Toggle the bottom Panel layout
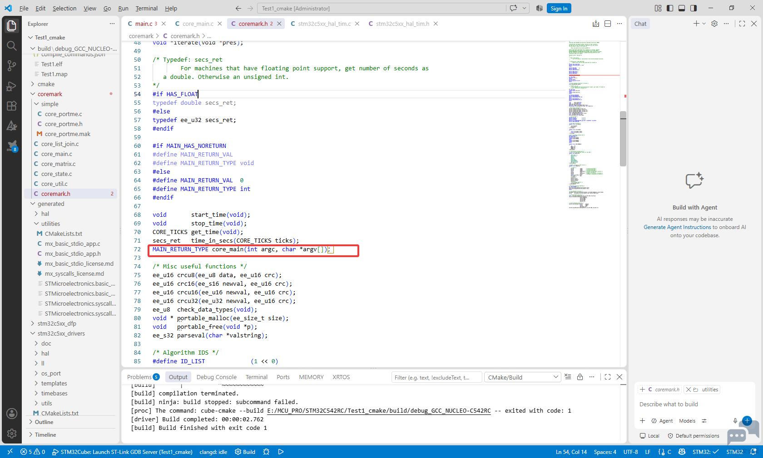The height and width of the screenshot is (458, 763). pos(682,8)
